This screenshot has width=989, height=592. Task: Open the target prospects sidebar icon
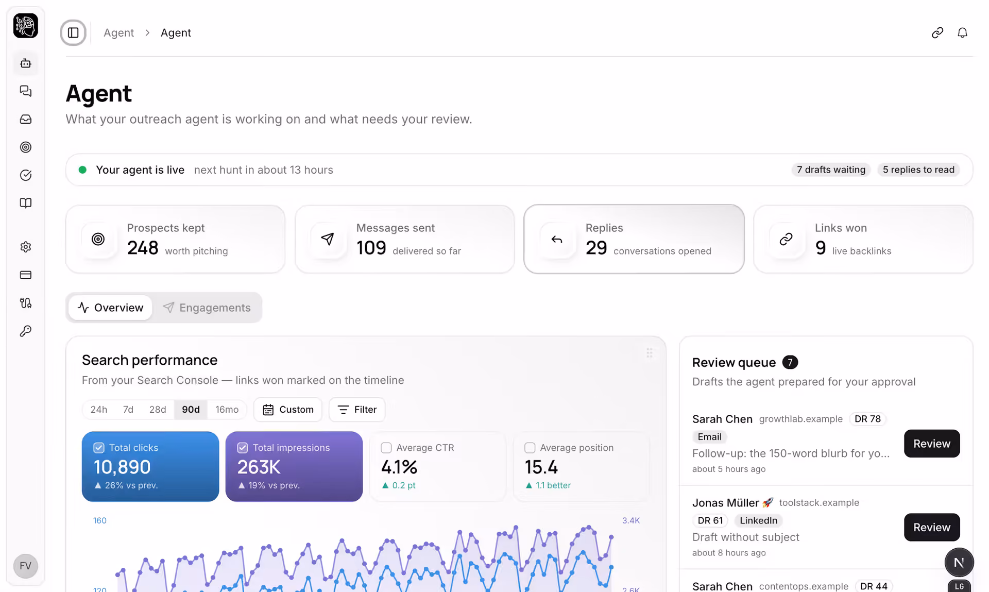point(26,147)
